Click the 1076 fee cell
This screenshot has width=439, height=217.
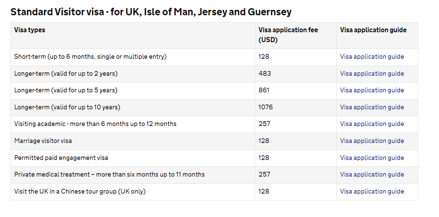pyautogui.click(x=265, y=107)
